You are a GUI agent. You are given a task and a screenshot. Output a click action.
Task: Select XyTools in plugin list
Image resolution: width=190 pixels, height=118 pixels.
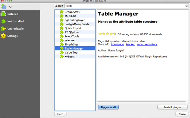click(75, 56)
